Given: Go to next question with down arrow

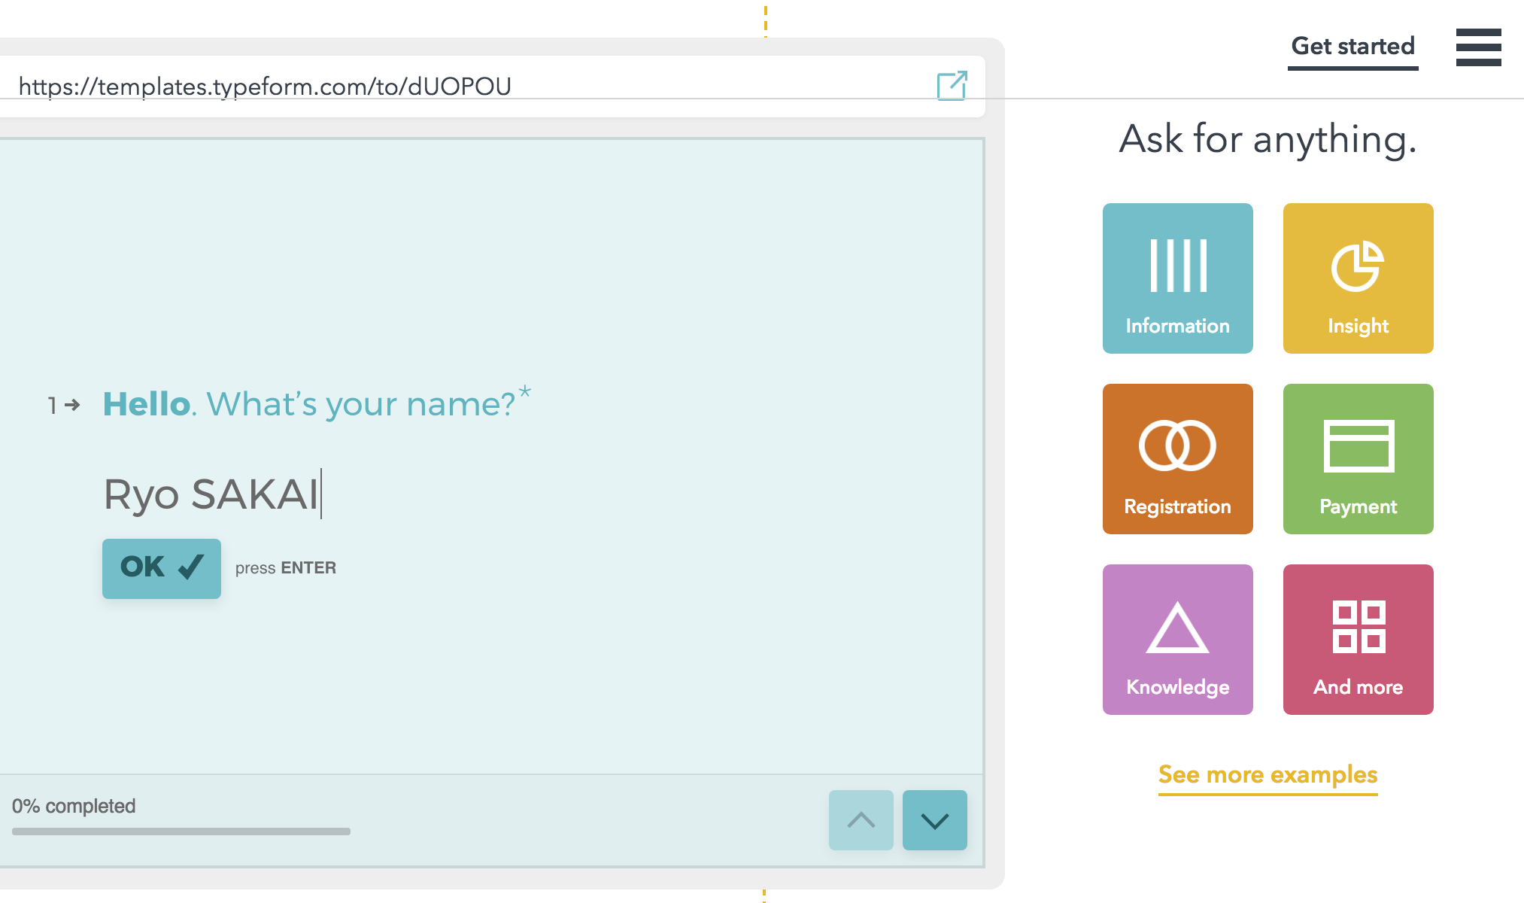Looking at the screenshot, I should (934, 820).
